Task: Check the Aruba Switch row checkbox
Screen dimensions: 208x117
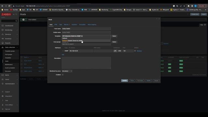Action: (22, 61)
